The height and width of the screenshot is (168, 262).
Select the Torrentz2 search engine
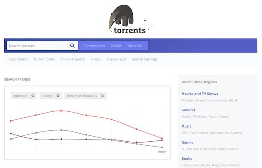[134, 46]
